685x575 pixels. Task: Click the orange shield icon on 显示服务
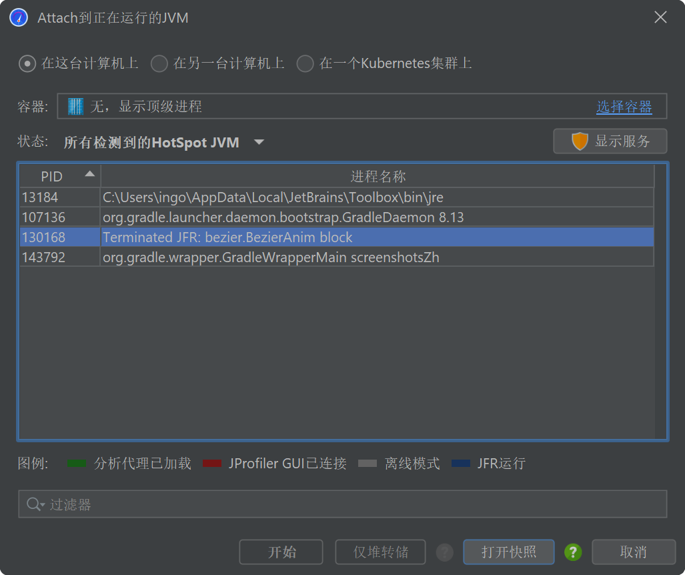click(580, 141)
